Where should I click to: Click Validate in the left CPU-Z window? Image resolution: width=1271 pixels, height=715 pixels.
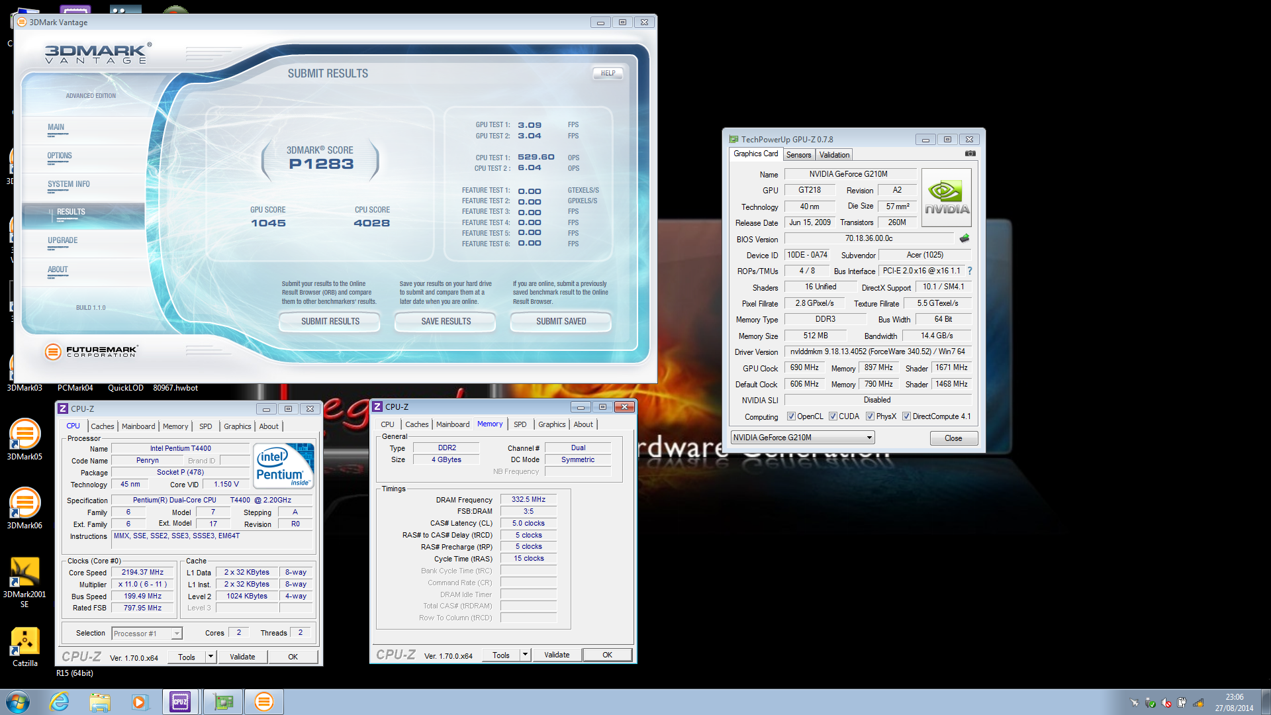[x=242, y=657]
